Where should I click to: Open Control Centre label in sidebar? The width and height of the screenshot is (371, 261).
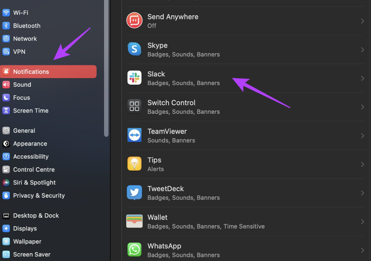click(x=34, y=169)
